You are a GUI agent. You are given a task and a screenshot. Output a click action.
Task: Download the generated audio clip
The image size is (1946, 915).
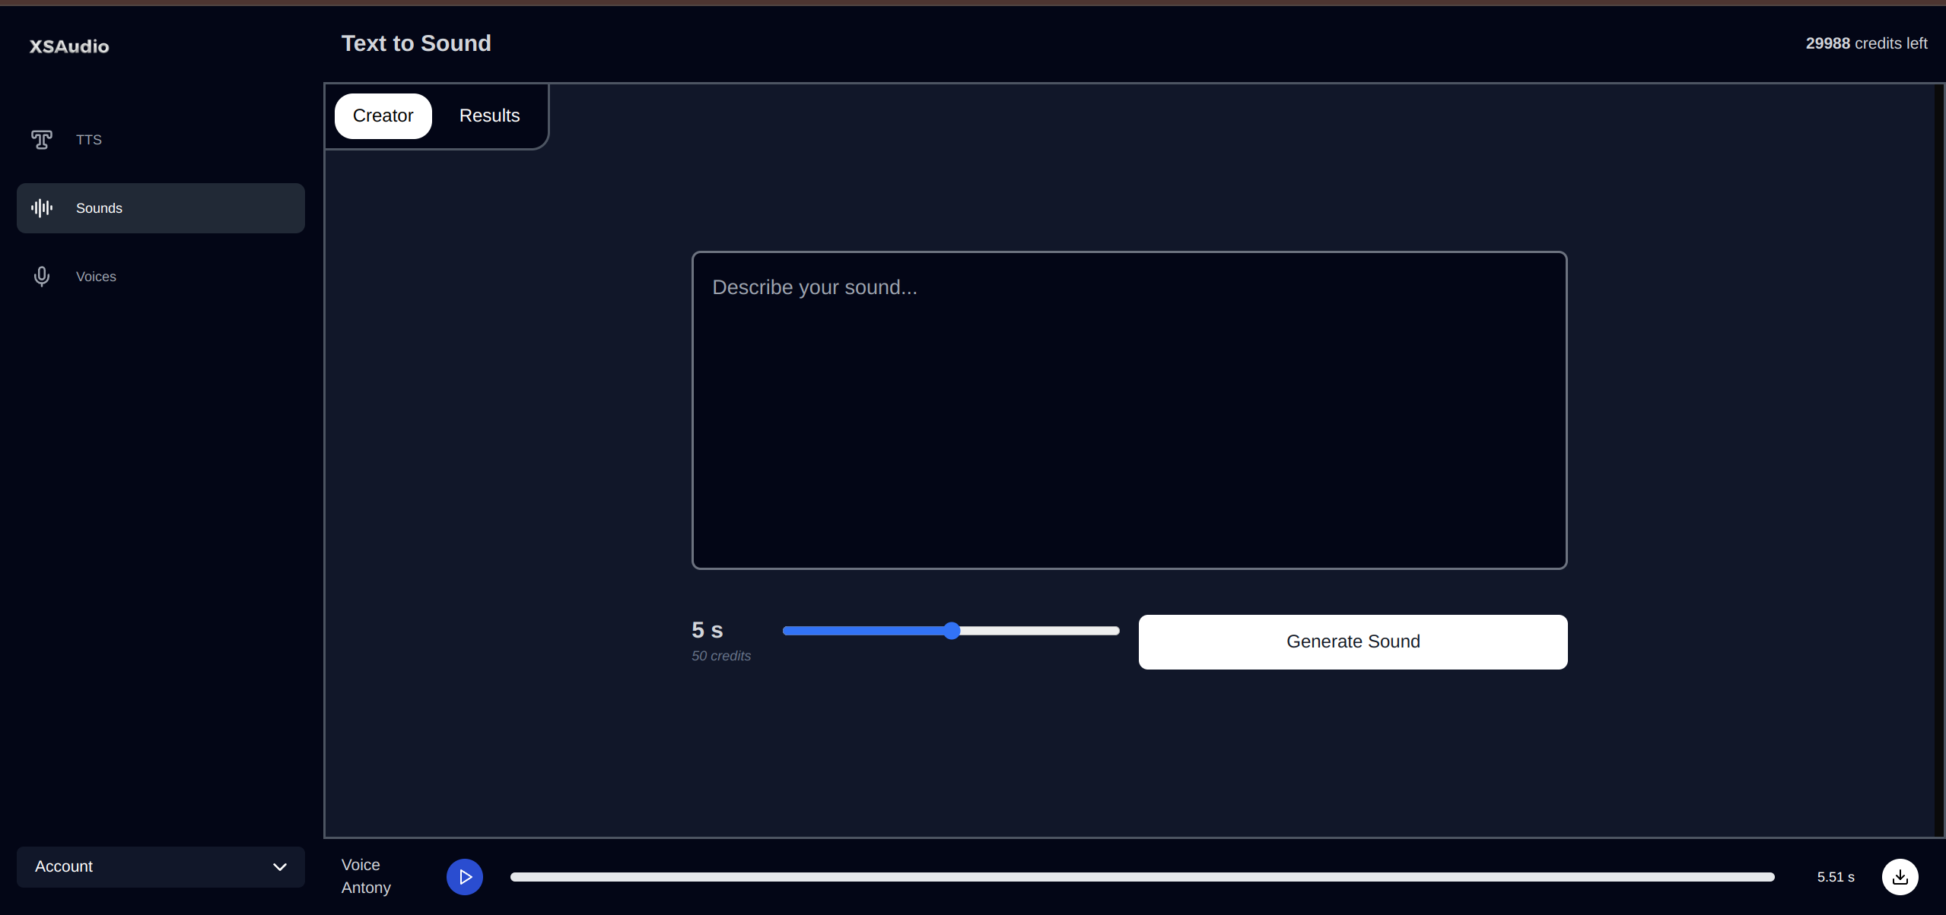[1900, 877]
